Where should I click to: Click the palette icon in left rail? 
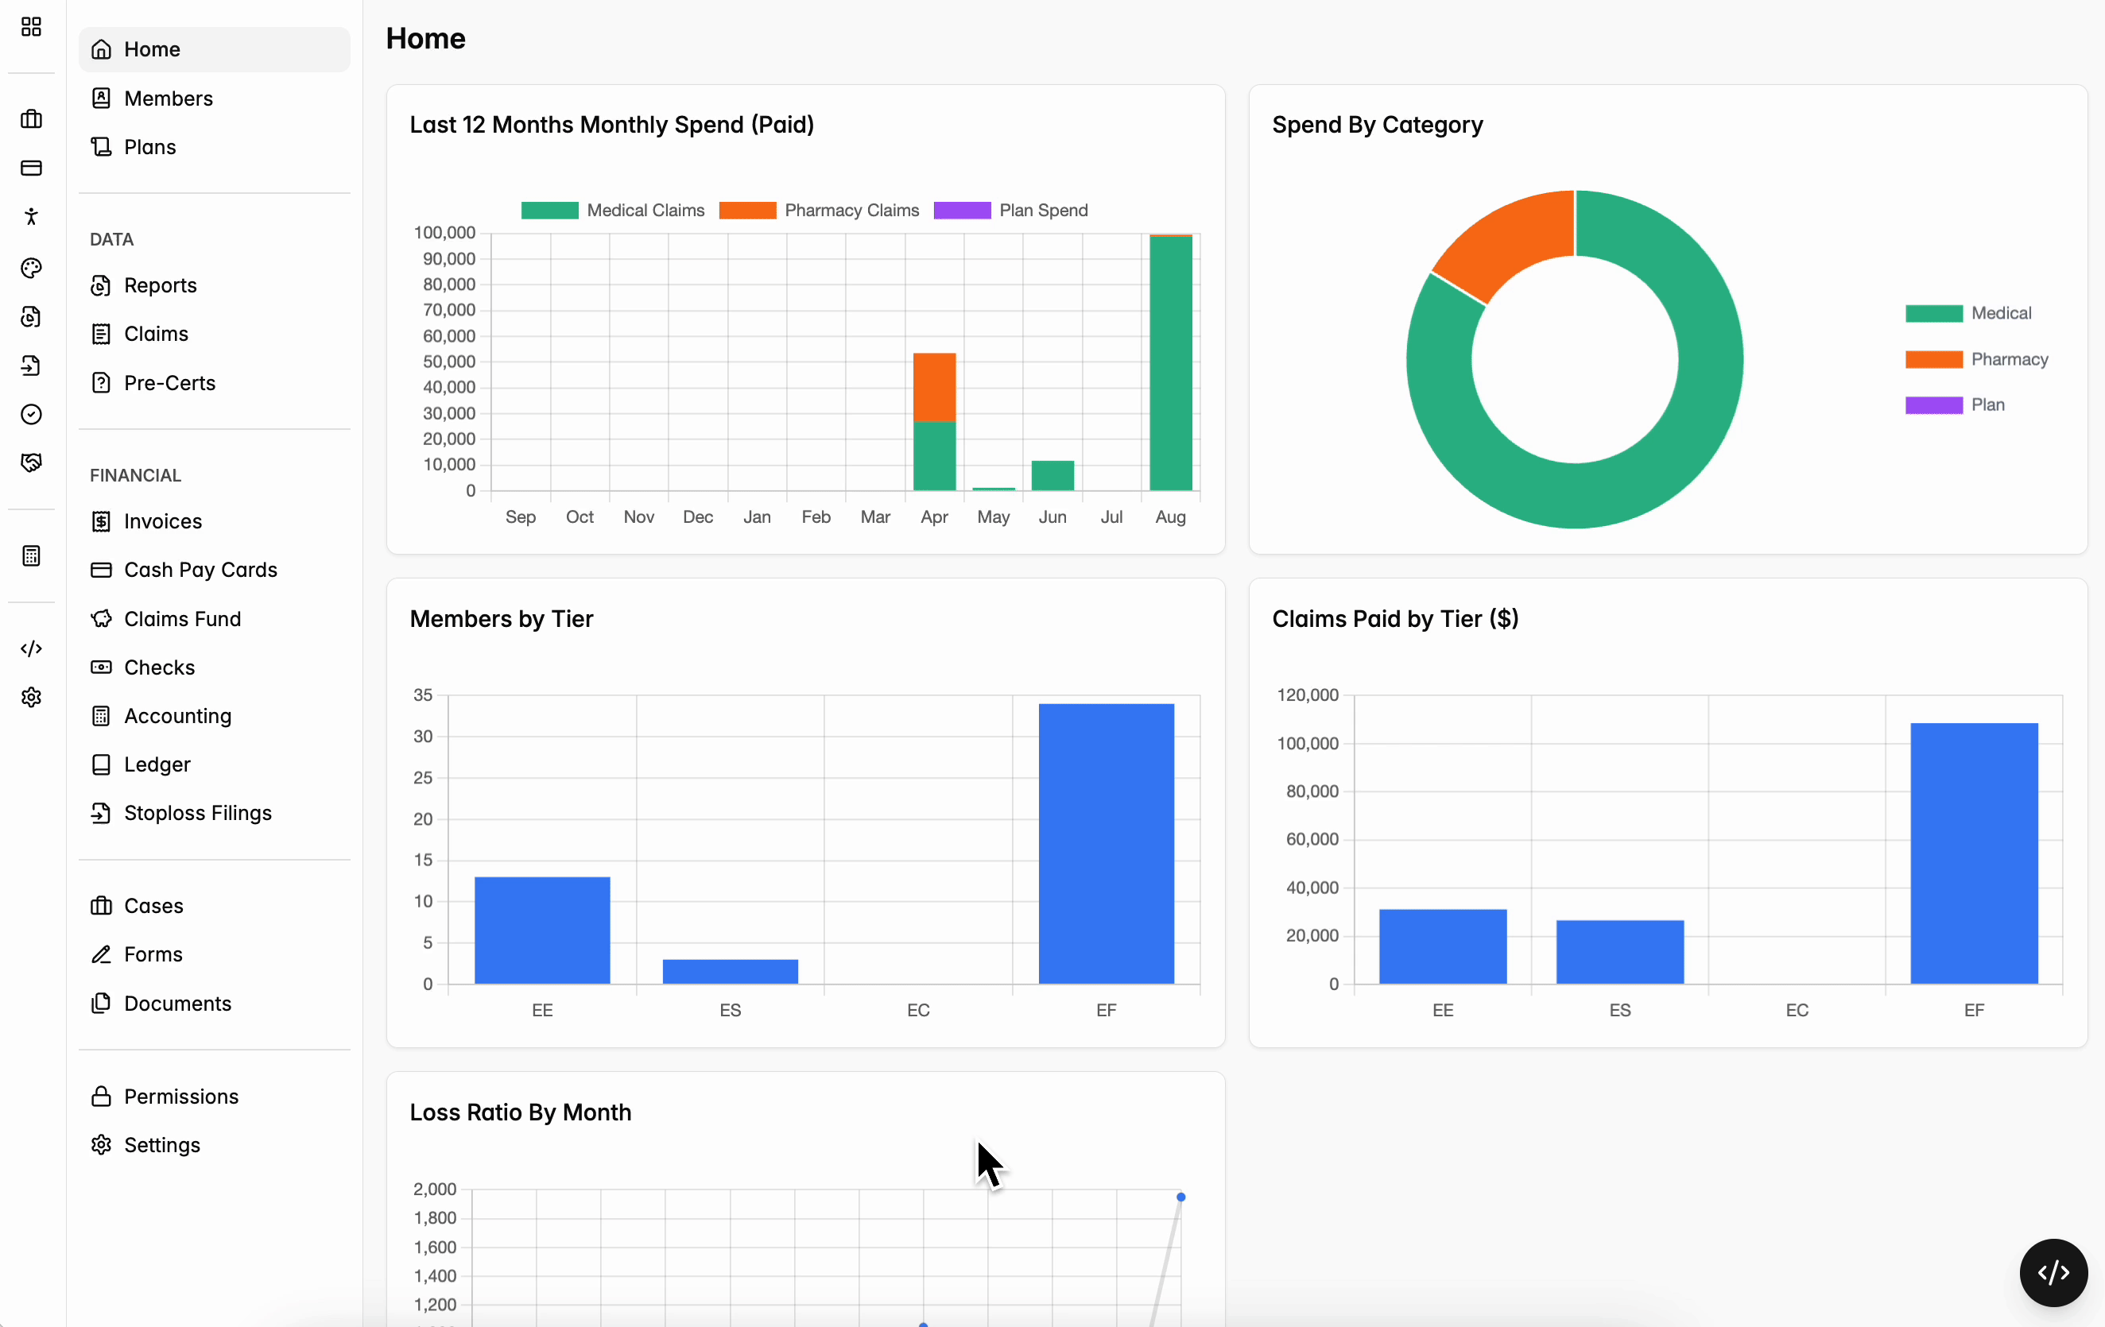(32, 269)
